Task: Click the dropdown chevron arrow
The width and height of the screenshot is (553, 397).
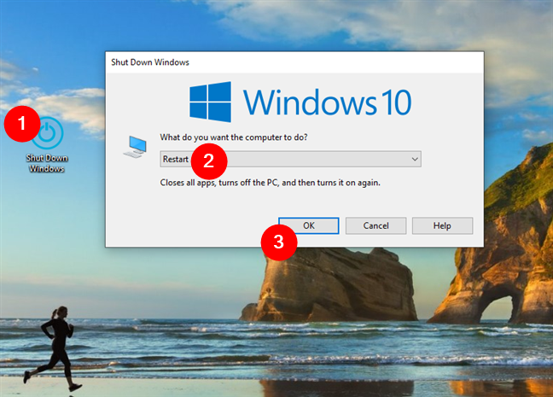Action: (x=415, y=159)
